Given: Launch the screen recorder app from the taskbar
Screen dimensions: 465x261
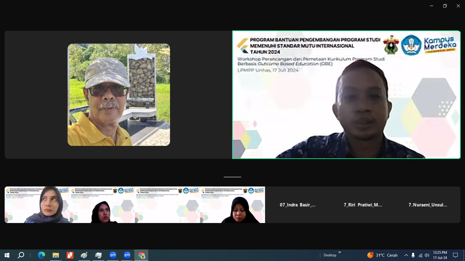Looking at the screenshot, I should click(x=98, y=255).
